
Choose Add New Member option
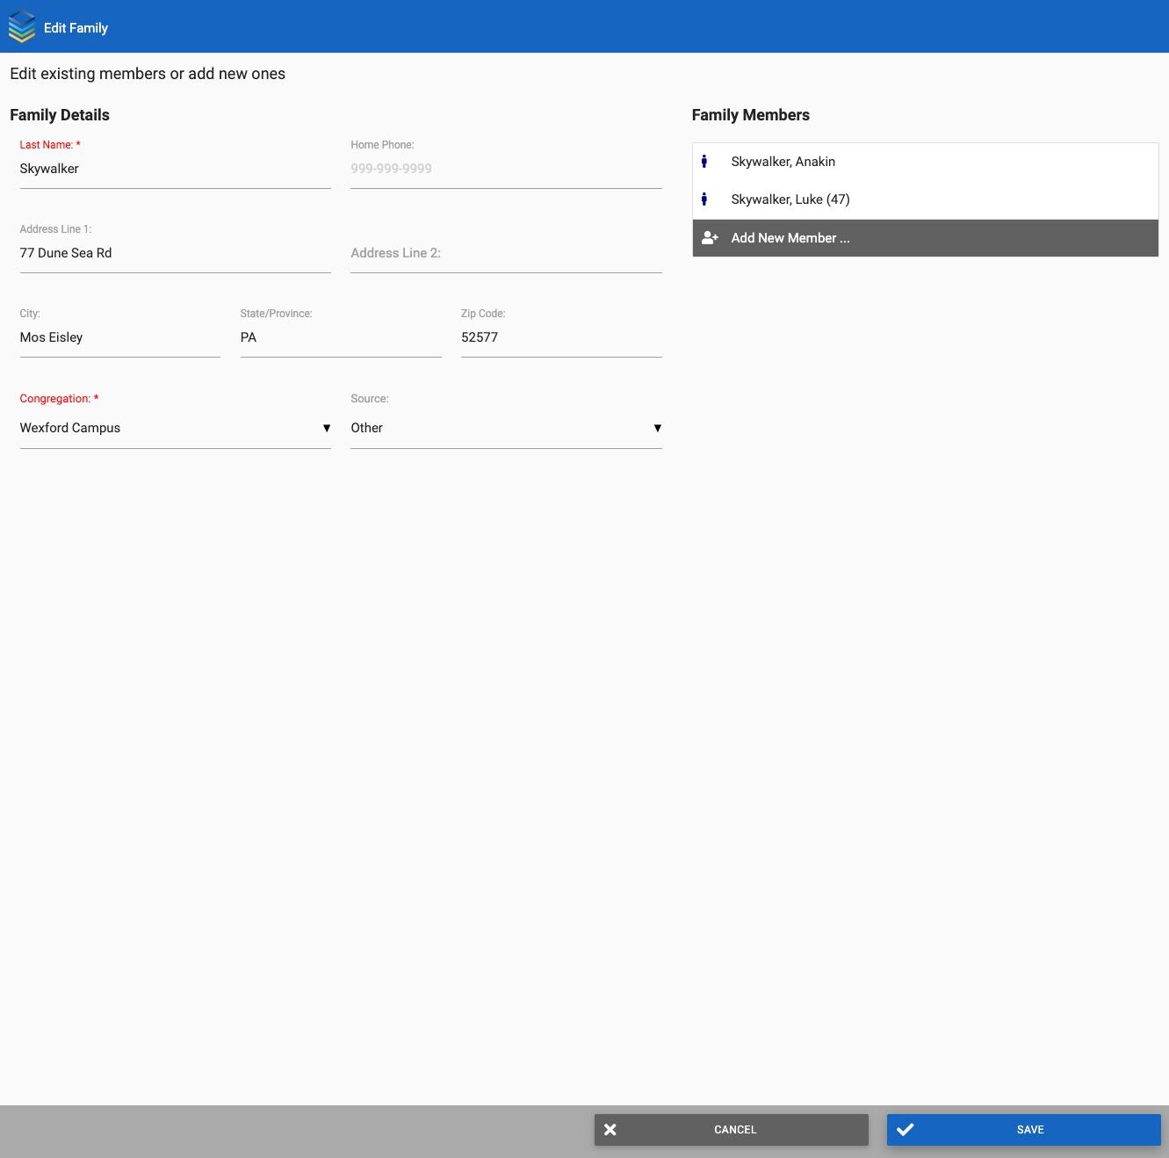point(926,238)
